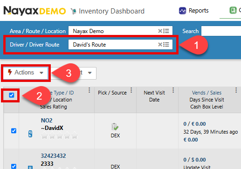Open the NO2 machine link

[47, 121]
